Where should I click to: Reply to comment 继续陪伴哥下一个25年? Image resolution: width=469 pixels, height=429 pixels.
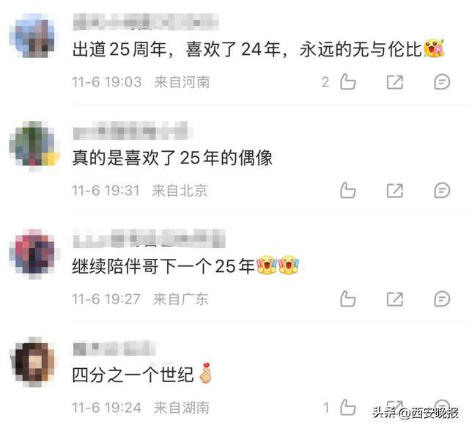pyautogui.click(x=442, y=298)
